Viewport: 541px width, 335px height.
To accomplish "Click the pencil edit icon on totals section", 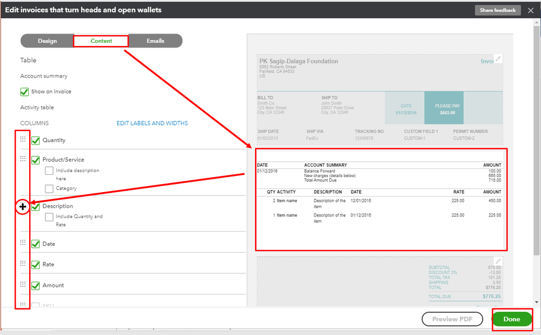I will coord(498,261).
